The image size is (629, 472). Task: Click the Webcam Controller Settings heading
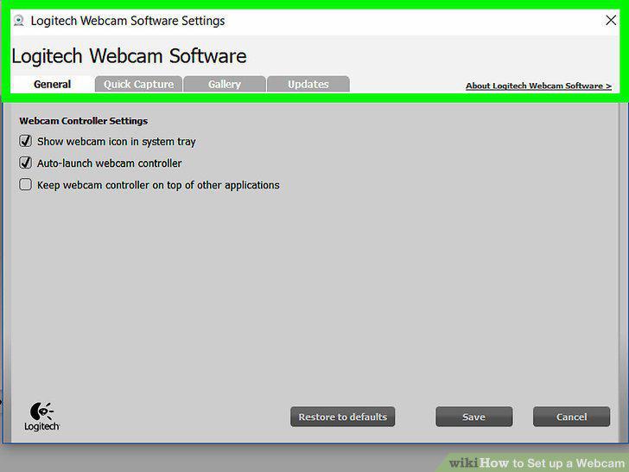[84, 121]
